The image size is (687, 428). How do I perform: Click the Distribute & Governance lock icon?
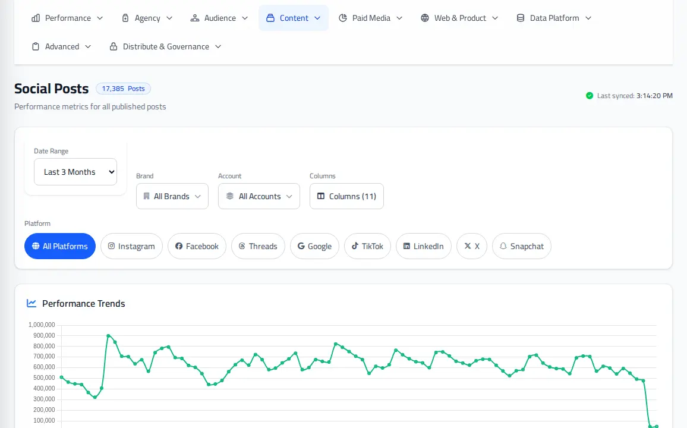pos(113,46)
